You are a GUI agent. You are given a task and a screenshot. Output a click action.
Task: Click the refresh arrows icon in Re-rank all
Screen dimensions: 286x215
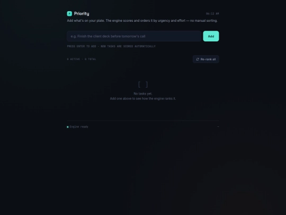coord(198,59)
